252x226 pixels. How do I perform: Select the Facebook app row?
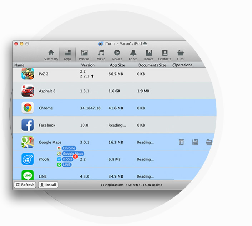pyautogui.click(x=107, y=125)
